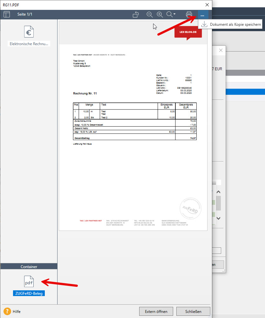The width and height of the screenshot is (265, 318).
Task: Zoom in on the document
Action: coord(160,14)
